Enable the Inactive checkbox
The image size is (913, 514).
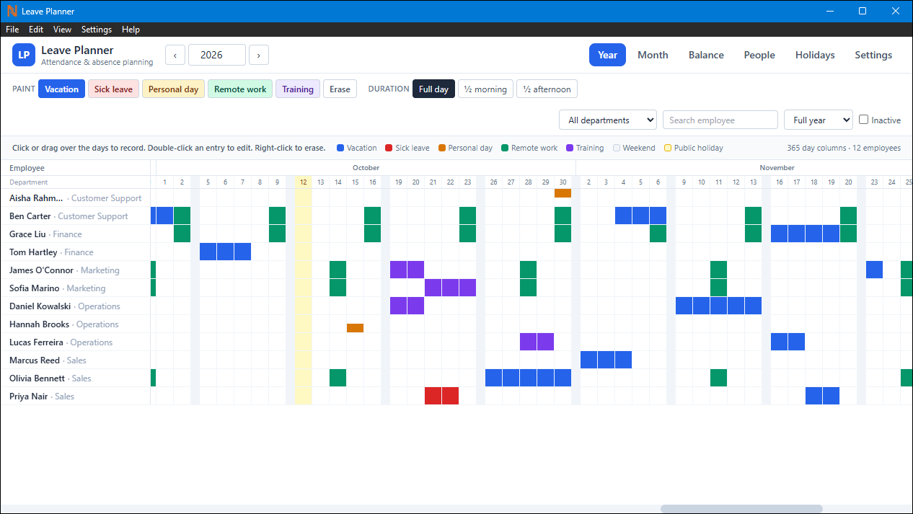(x=863, y=120)
